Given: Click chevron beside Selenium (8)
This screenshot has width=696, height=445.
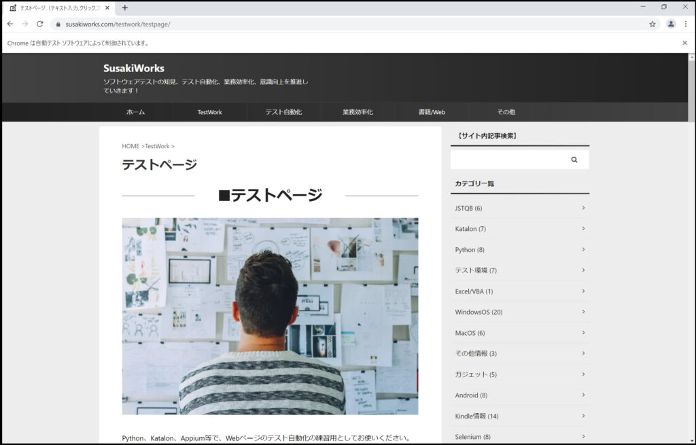Looking at the screenshot, I should pyautogui.click(x=583, y=437).
